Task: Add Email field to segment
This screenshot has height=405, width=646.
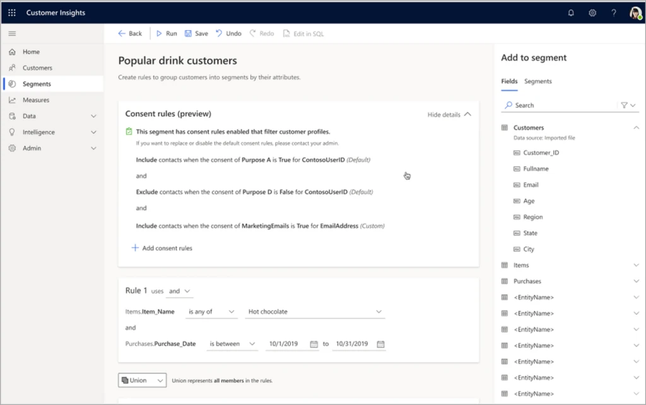Action: (526, 185)
